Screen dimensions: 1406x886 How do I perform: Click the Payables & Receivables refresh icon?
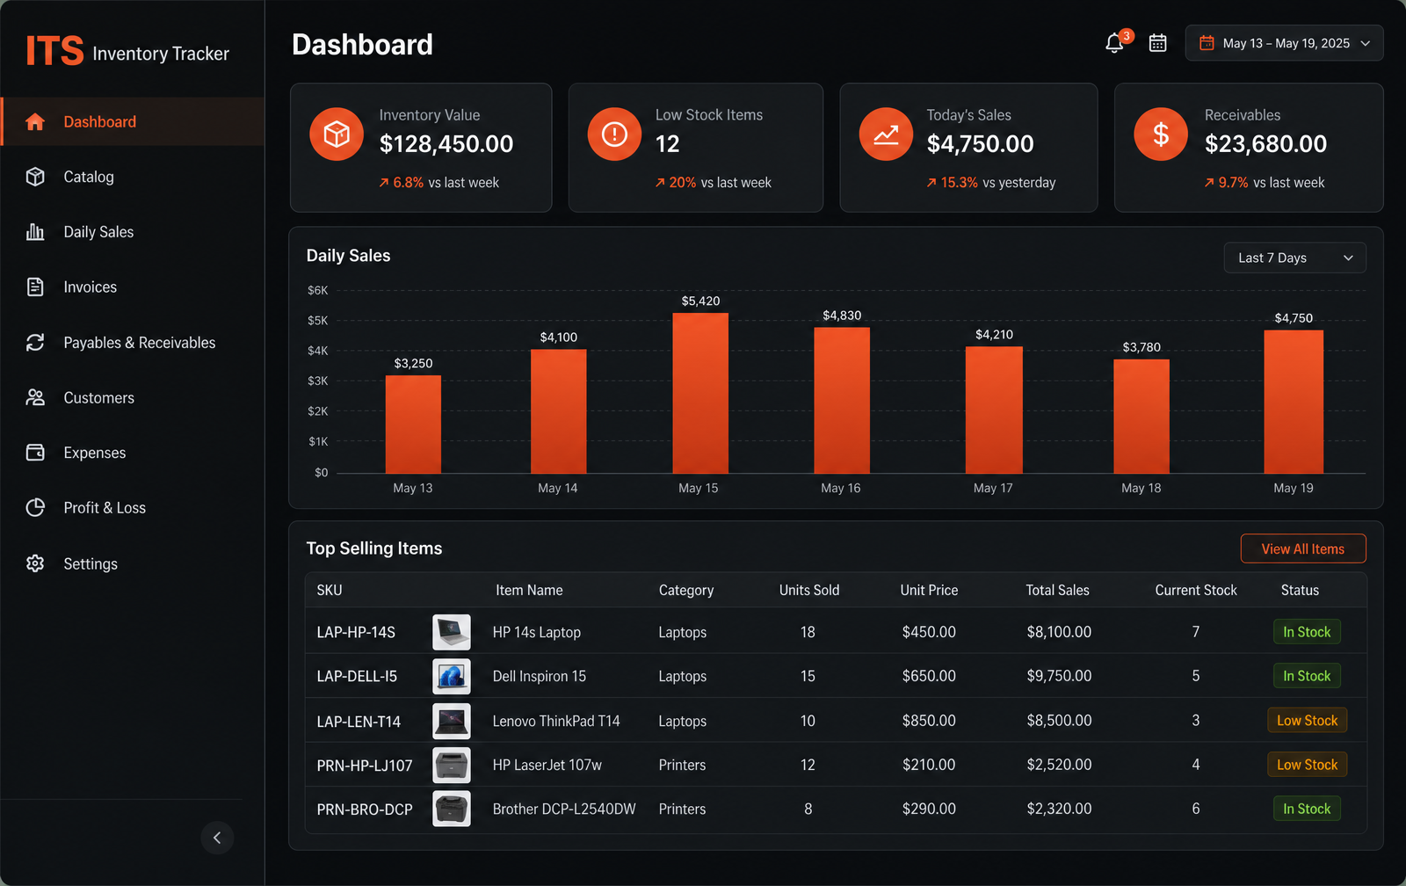pos(35,342)
